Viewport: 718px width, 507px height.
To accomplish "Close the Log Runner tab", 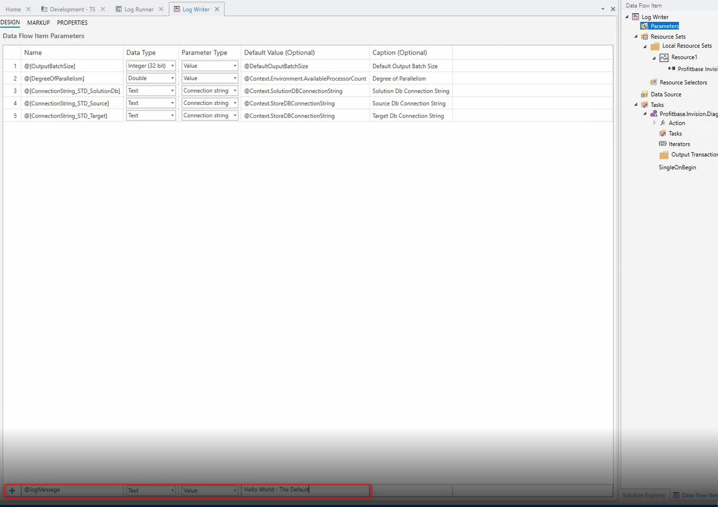I will point(161,9).
